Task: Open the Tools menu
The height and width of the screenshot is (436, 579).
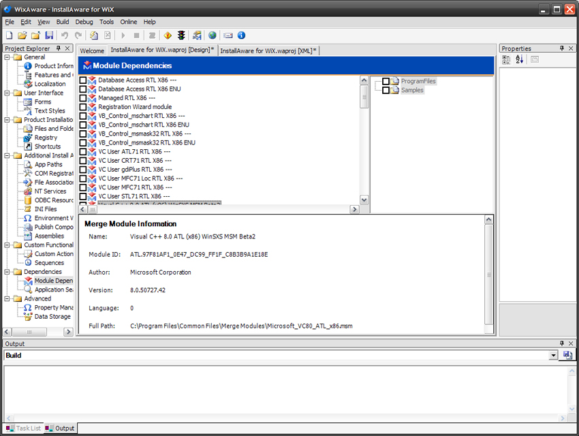Action: (x=106, y=22)
